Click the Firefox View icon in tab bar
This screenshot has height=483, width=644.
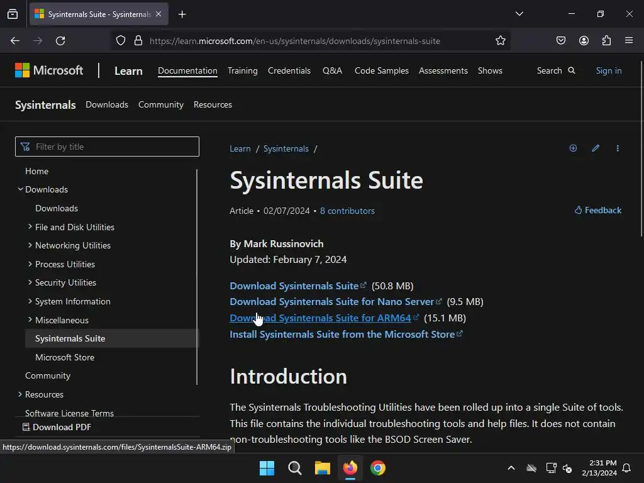[13, 14]
